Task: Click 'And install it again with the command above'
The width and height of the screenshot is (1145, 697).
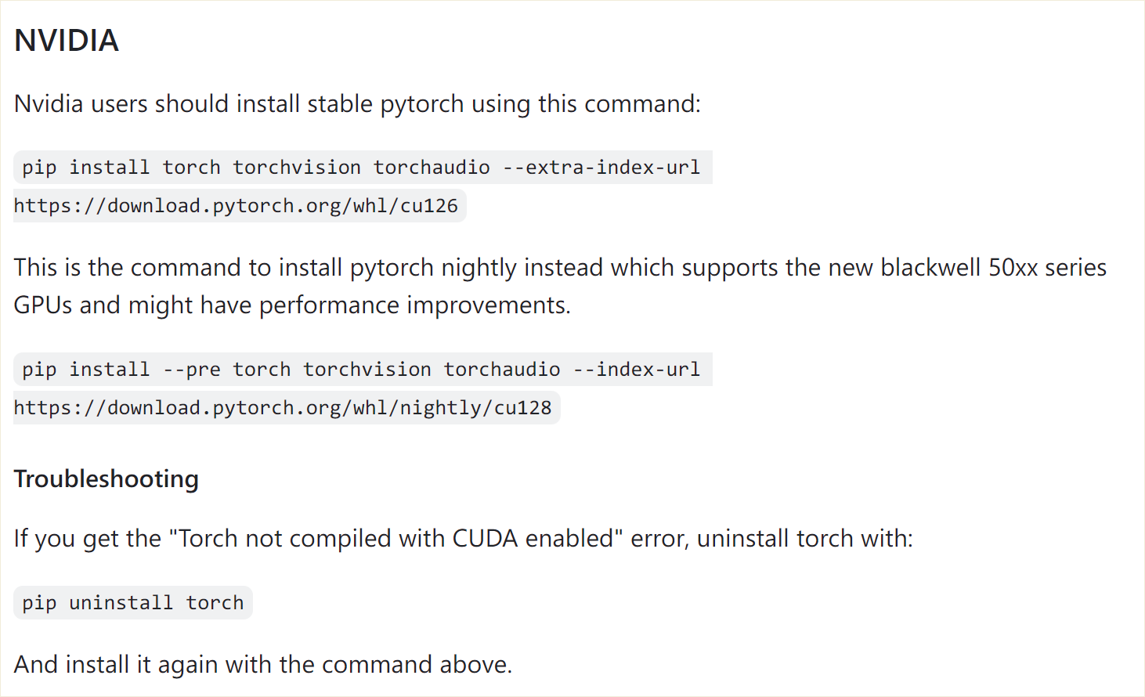Action: tap(263, 665)
